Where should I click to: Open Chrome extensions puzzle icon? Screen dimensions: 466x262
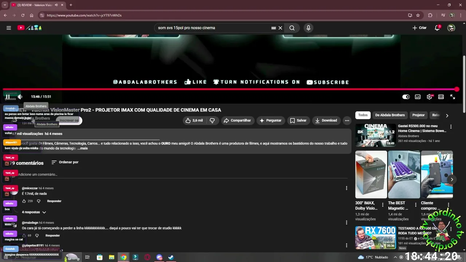[430, 15]
